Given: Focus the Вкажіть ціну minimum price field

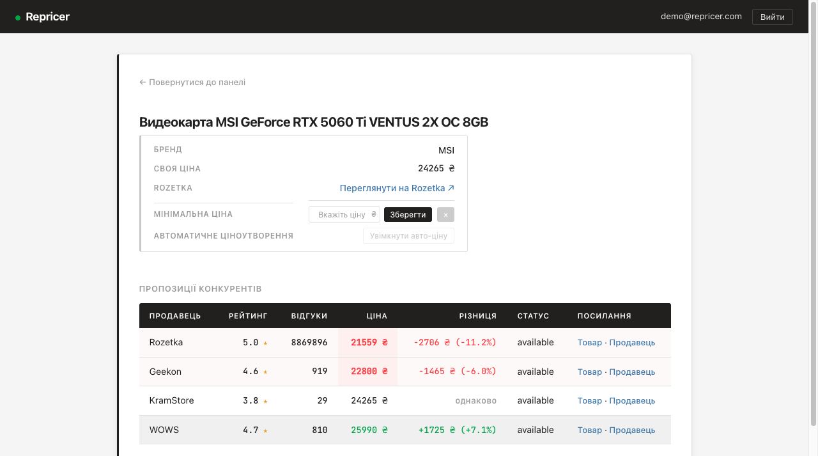Looking at the screenshot, I should point(343,215).
